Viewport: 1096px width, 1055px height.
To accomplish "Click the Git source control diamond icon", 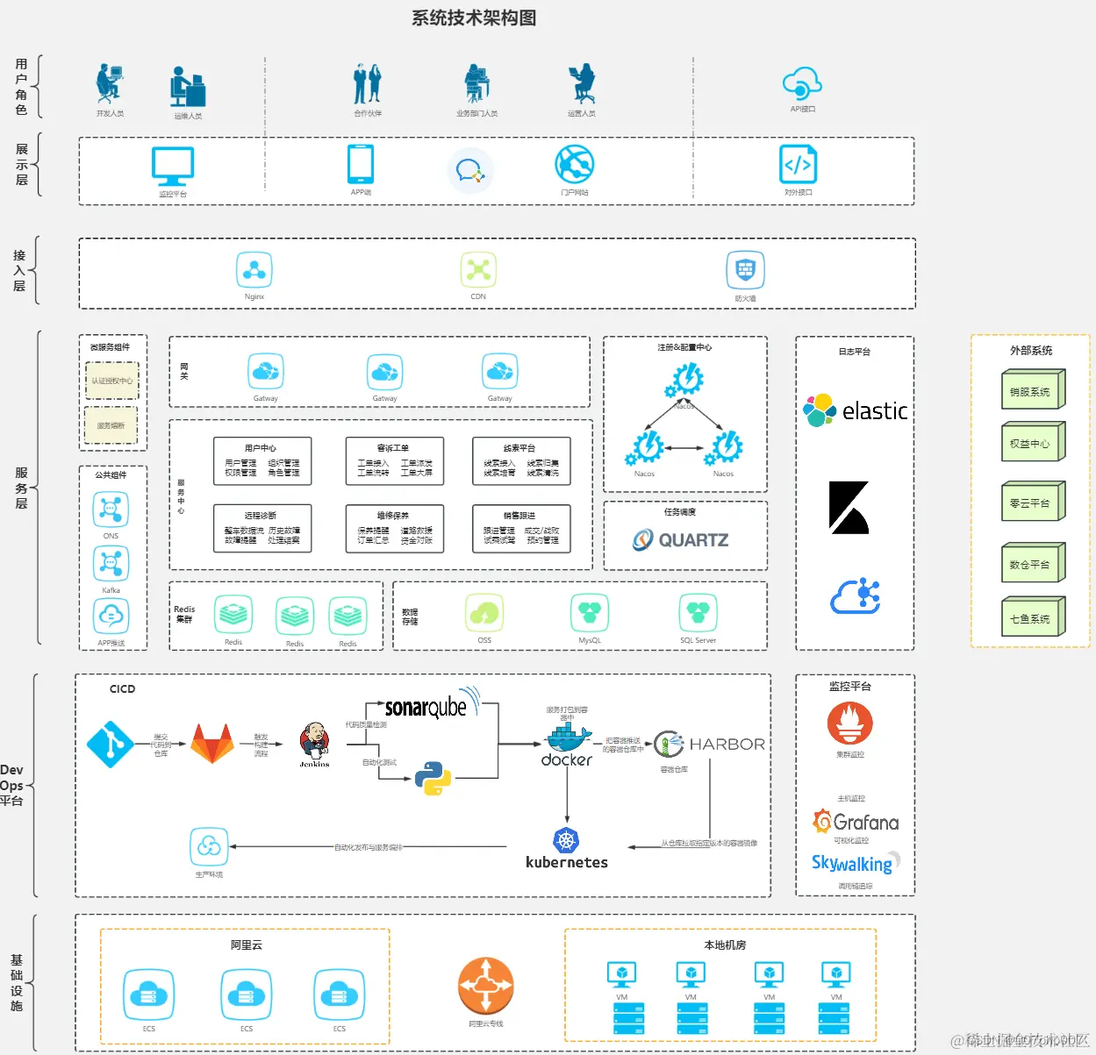I will (111, 744).
